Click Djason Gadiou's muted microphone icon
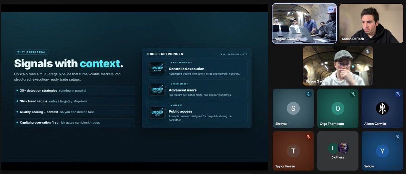Screen dimensions: 406x174 tap(367, 52)
